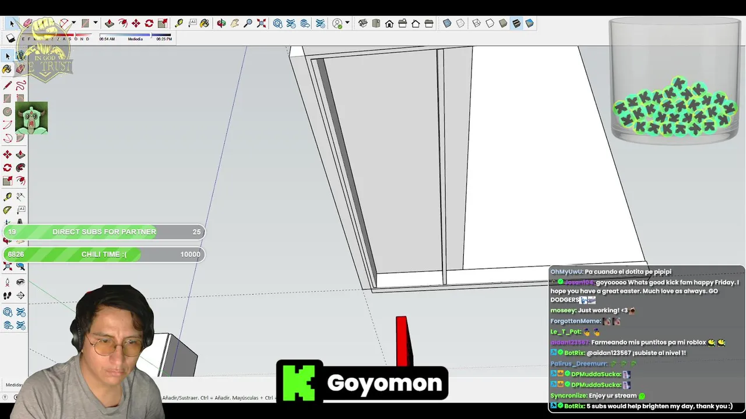Image resolution: width=746 pixels, height=419 pixels.
Task: Select the Section Plane tool
Action: 20,295
